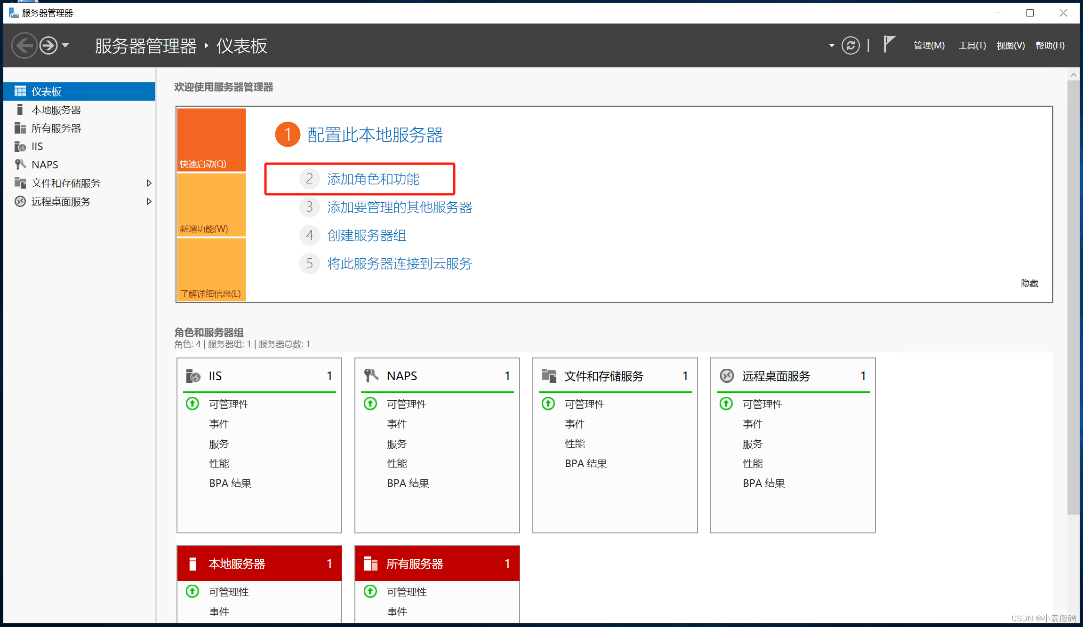Click 创建服务器组 link

[366, 235]
